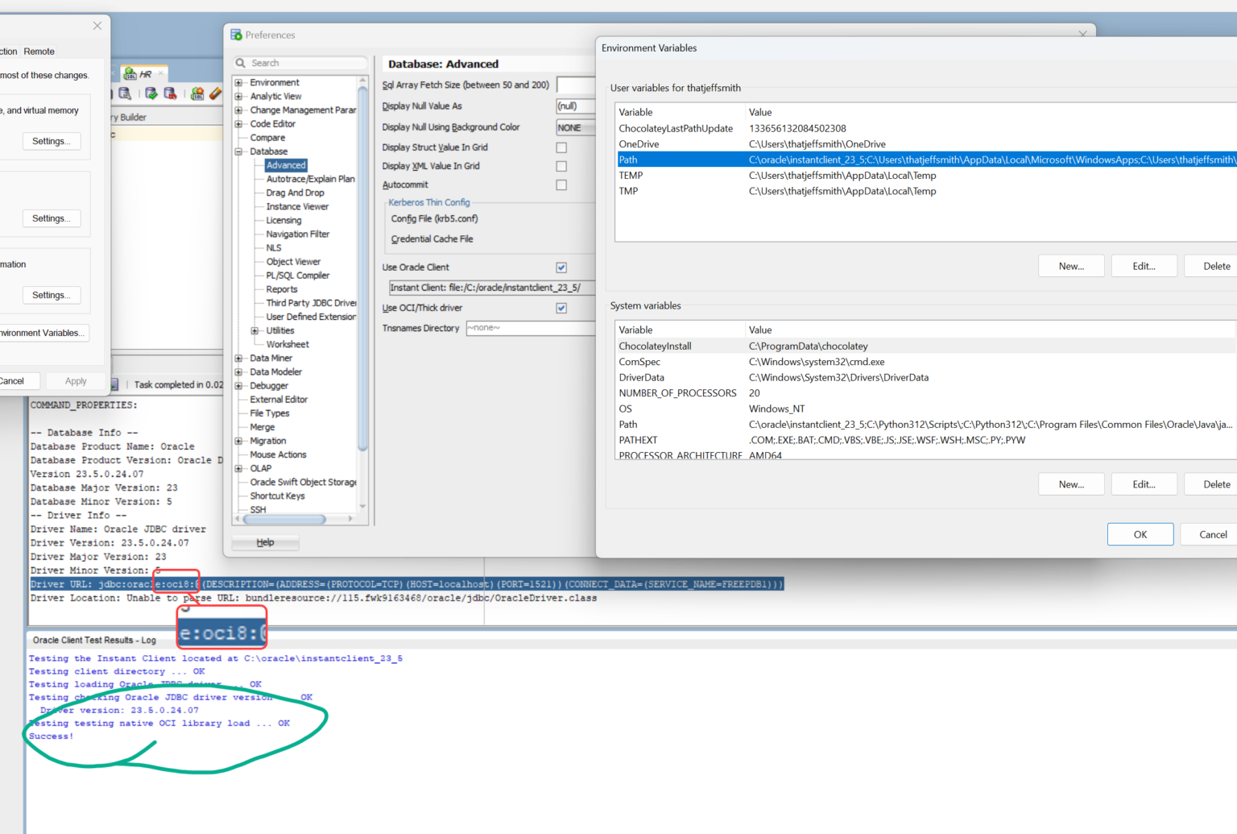This screenshot has height=834, width=1237.
Task: Click Edit under User variables
Action: coord(1144,266)
